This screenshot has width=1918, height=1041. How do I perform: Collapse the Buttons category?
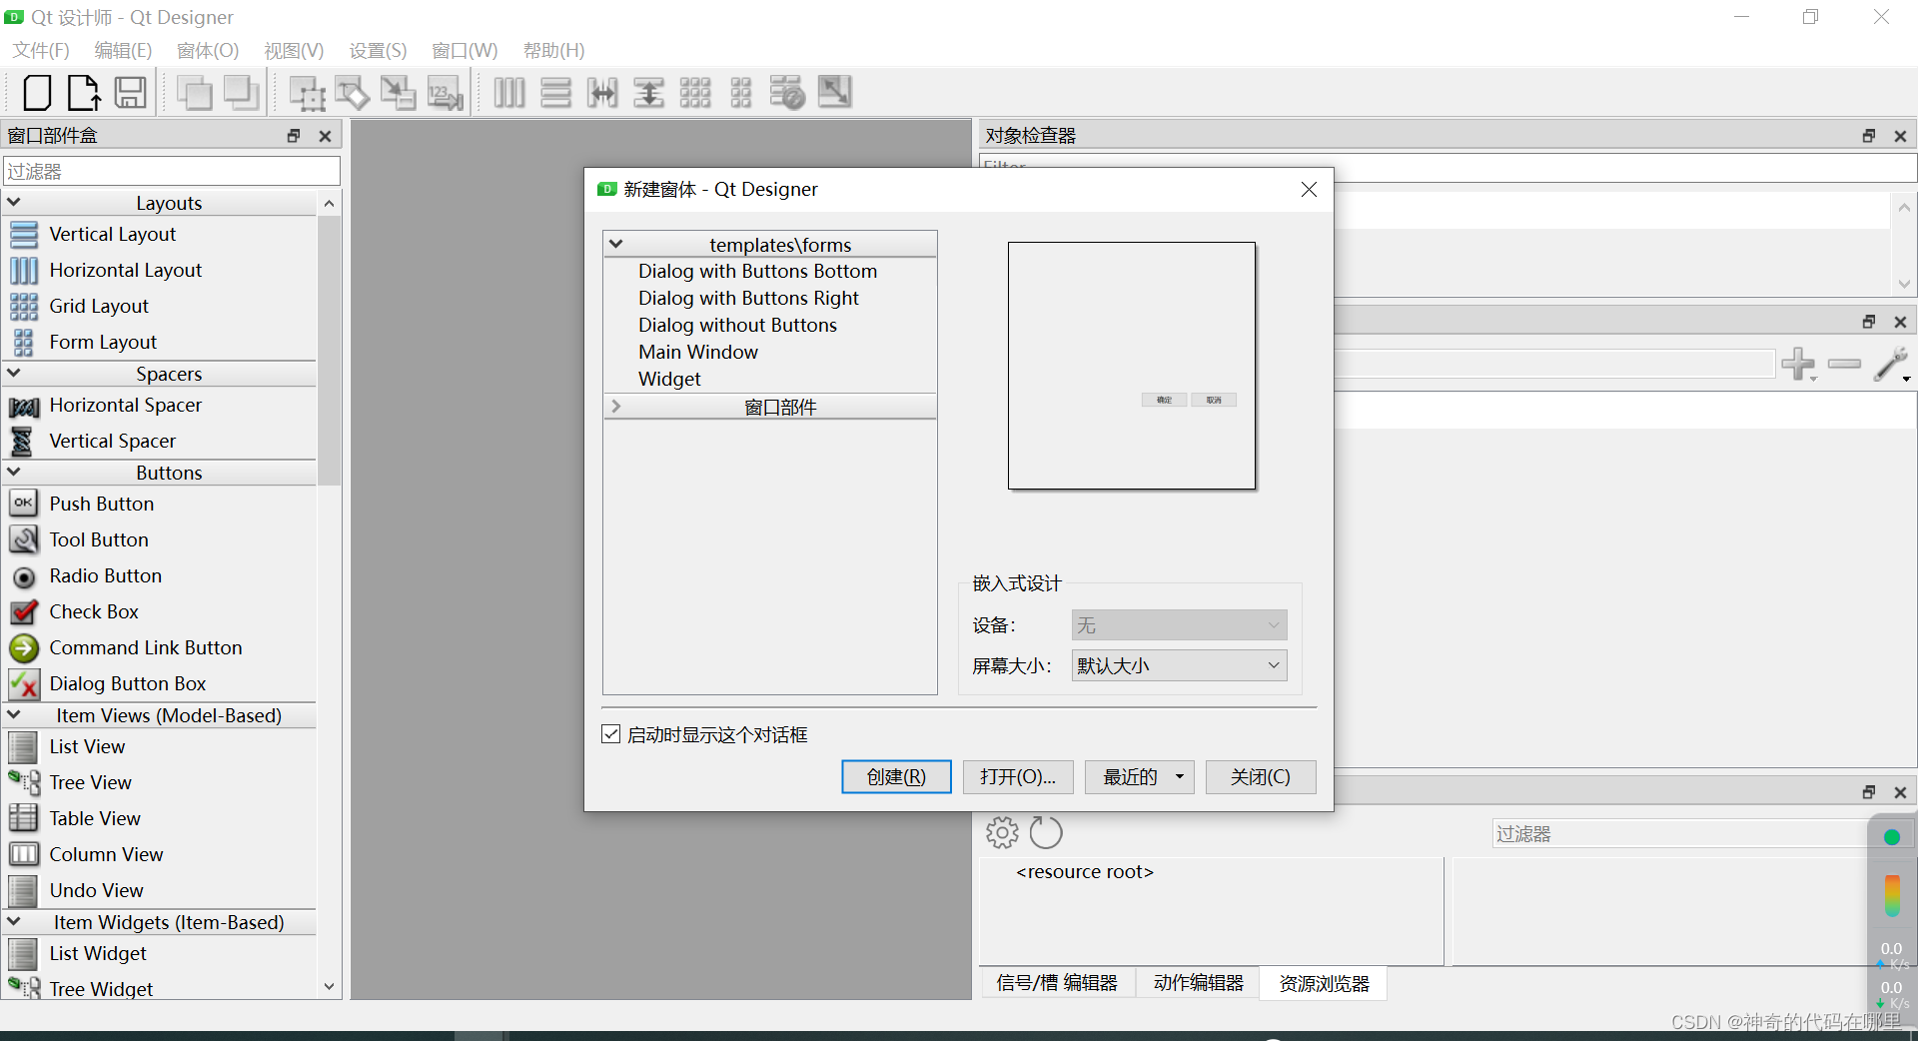[x=14, y=472]
